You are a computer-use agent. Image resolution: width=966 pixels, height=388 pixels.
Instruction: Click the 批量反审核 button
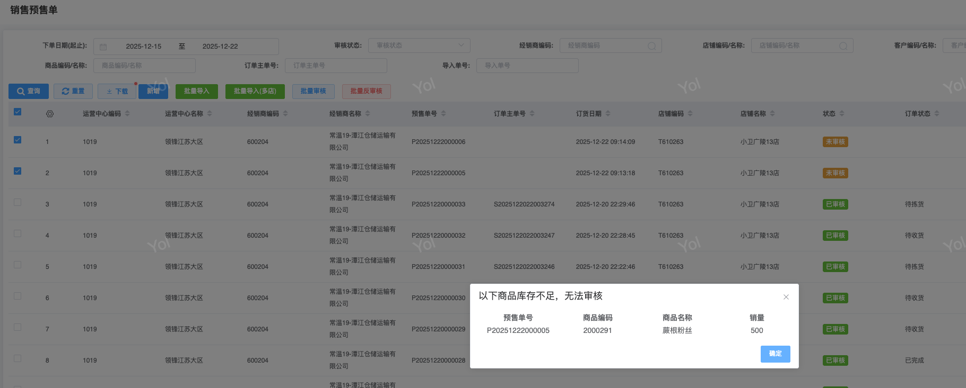pyautogui.click(x=366, y=91)
